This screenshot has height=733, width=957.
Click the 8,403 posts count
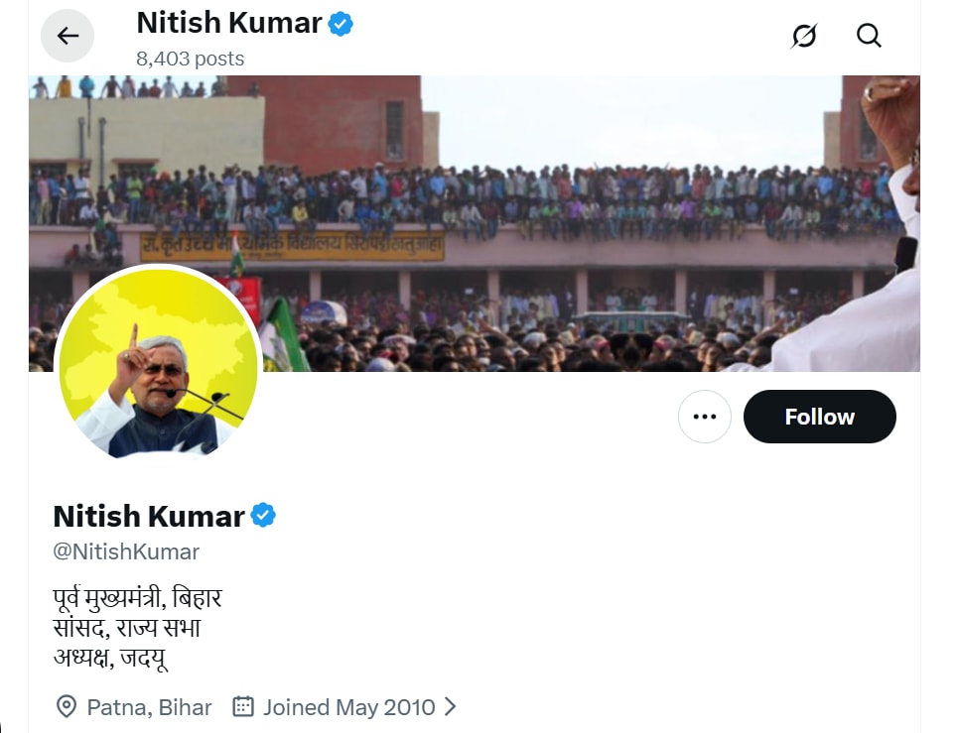point(190,59)
